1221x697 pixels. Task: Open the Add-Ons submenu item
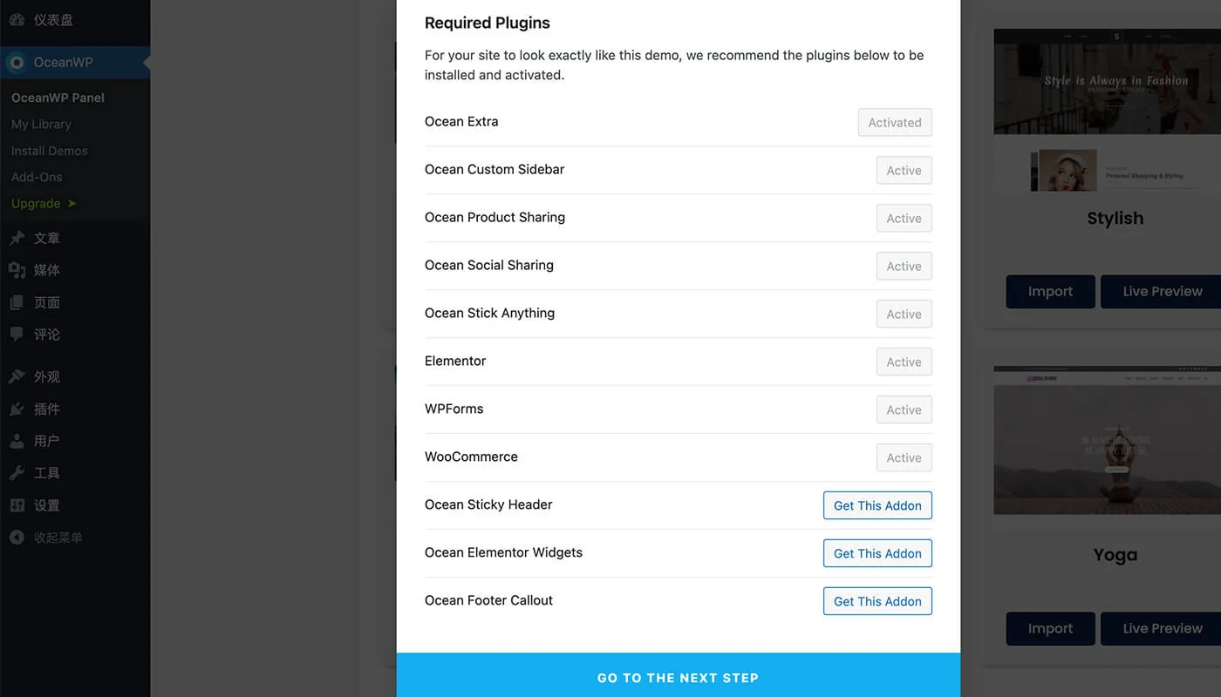[x=37, y=177]
